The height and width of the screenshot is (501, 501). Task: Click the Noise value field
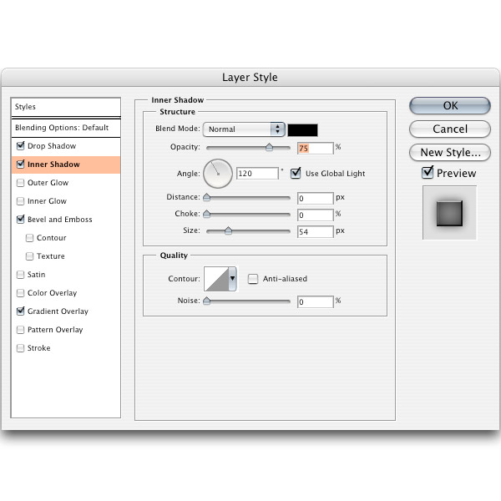316,301
